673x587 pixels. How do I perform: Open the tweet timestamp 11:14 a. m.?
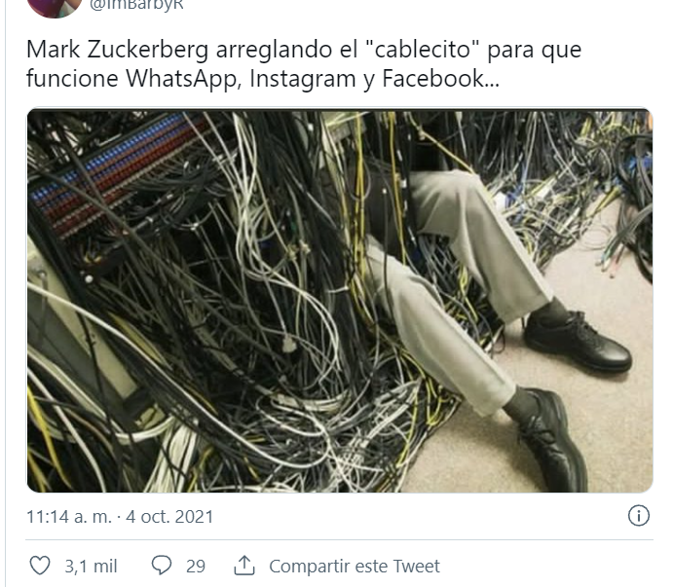(69, 517)
